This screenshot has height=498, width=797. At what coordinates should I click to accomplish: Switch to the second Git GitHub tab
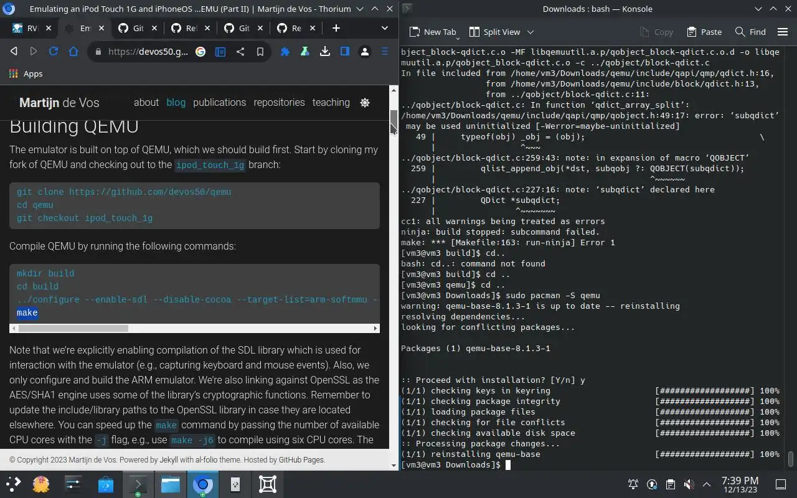point(237,28)
